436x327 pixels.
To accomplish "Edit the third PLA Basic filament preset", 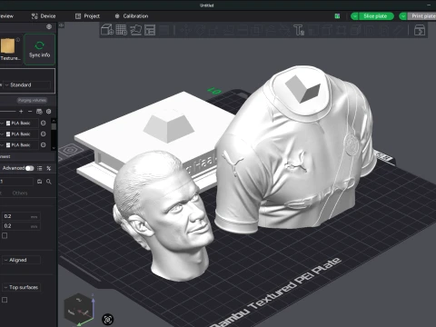I will pyautogui.click(x=44, y=144).
